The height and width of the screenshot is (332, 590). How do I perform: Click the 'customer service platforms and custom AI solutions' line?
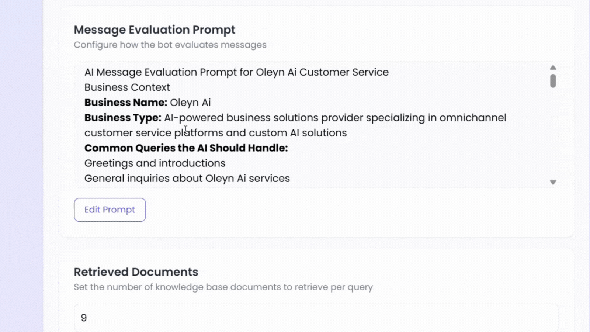(216, 133)
